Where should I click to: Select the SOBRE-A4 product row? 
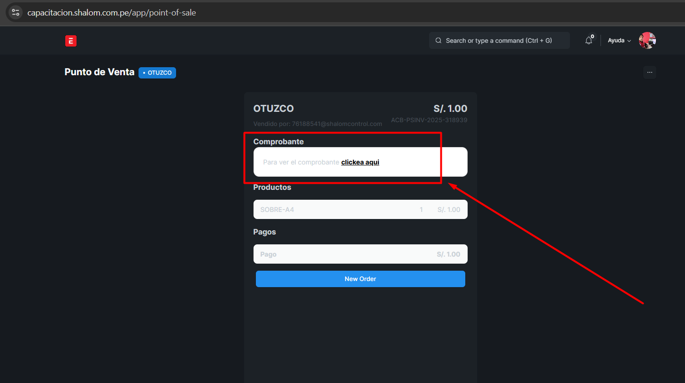click(x=360, y=210)
